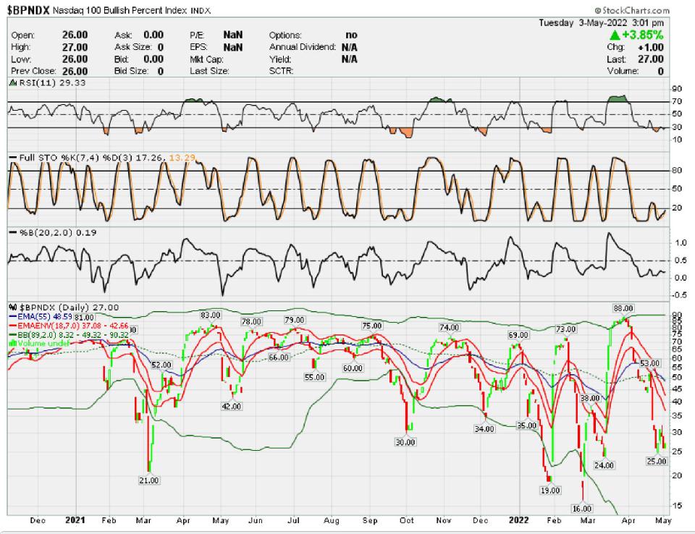The image size is (695, 534).
Task: Click the Oct month label on time axis
Action: pos(406,520)
